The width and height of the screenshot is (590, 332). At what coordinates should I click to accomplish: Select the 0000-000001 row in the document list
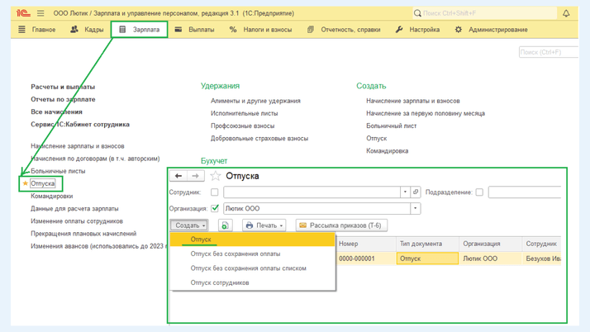pyautogui.click(x=357, y=258)
